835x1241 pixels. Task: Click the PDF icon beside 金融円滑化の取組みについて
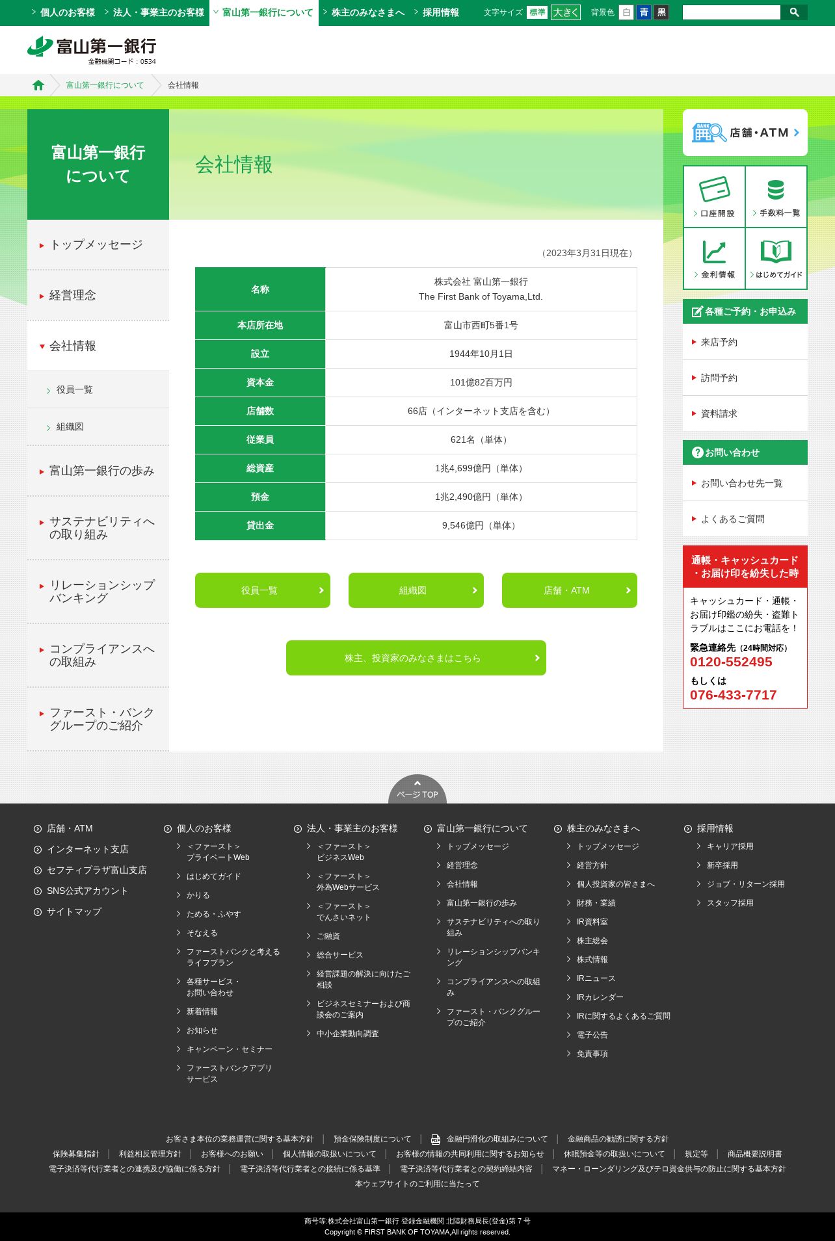pyautogui.click(x=436, y=1139)
